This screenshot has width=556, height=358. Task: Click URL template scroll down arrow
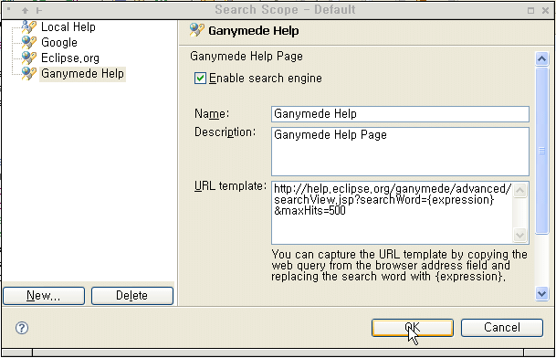click(519, 235)
